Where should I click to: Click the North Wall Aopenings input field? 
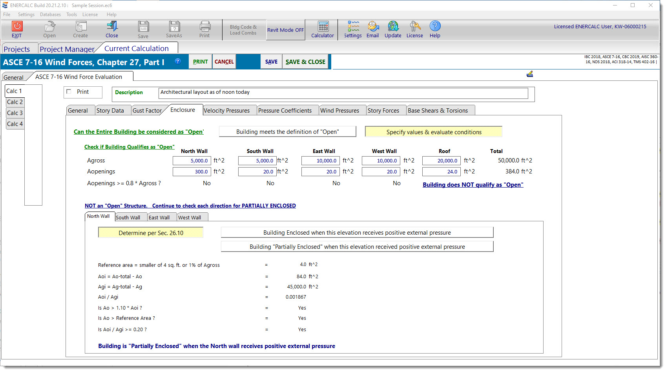coord(192,171)
